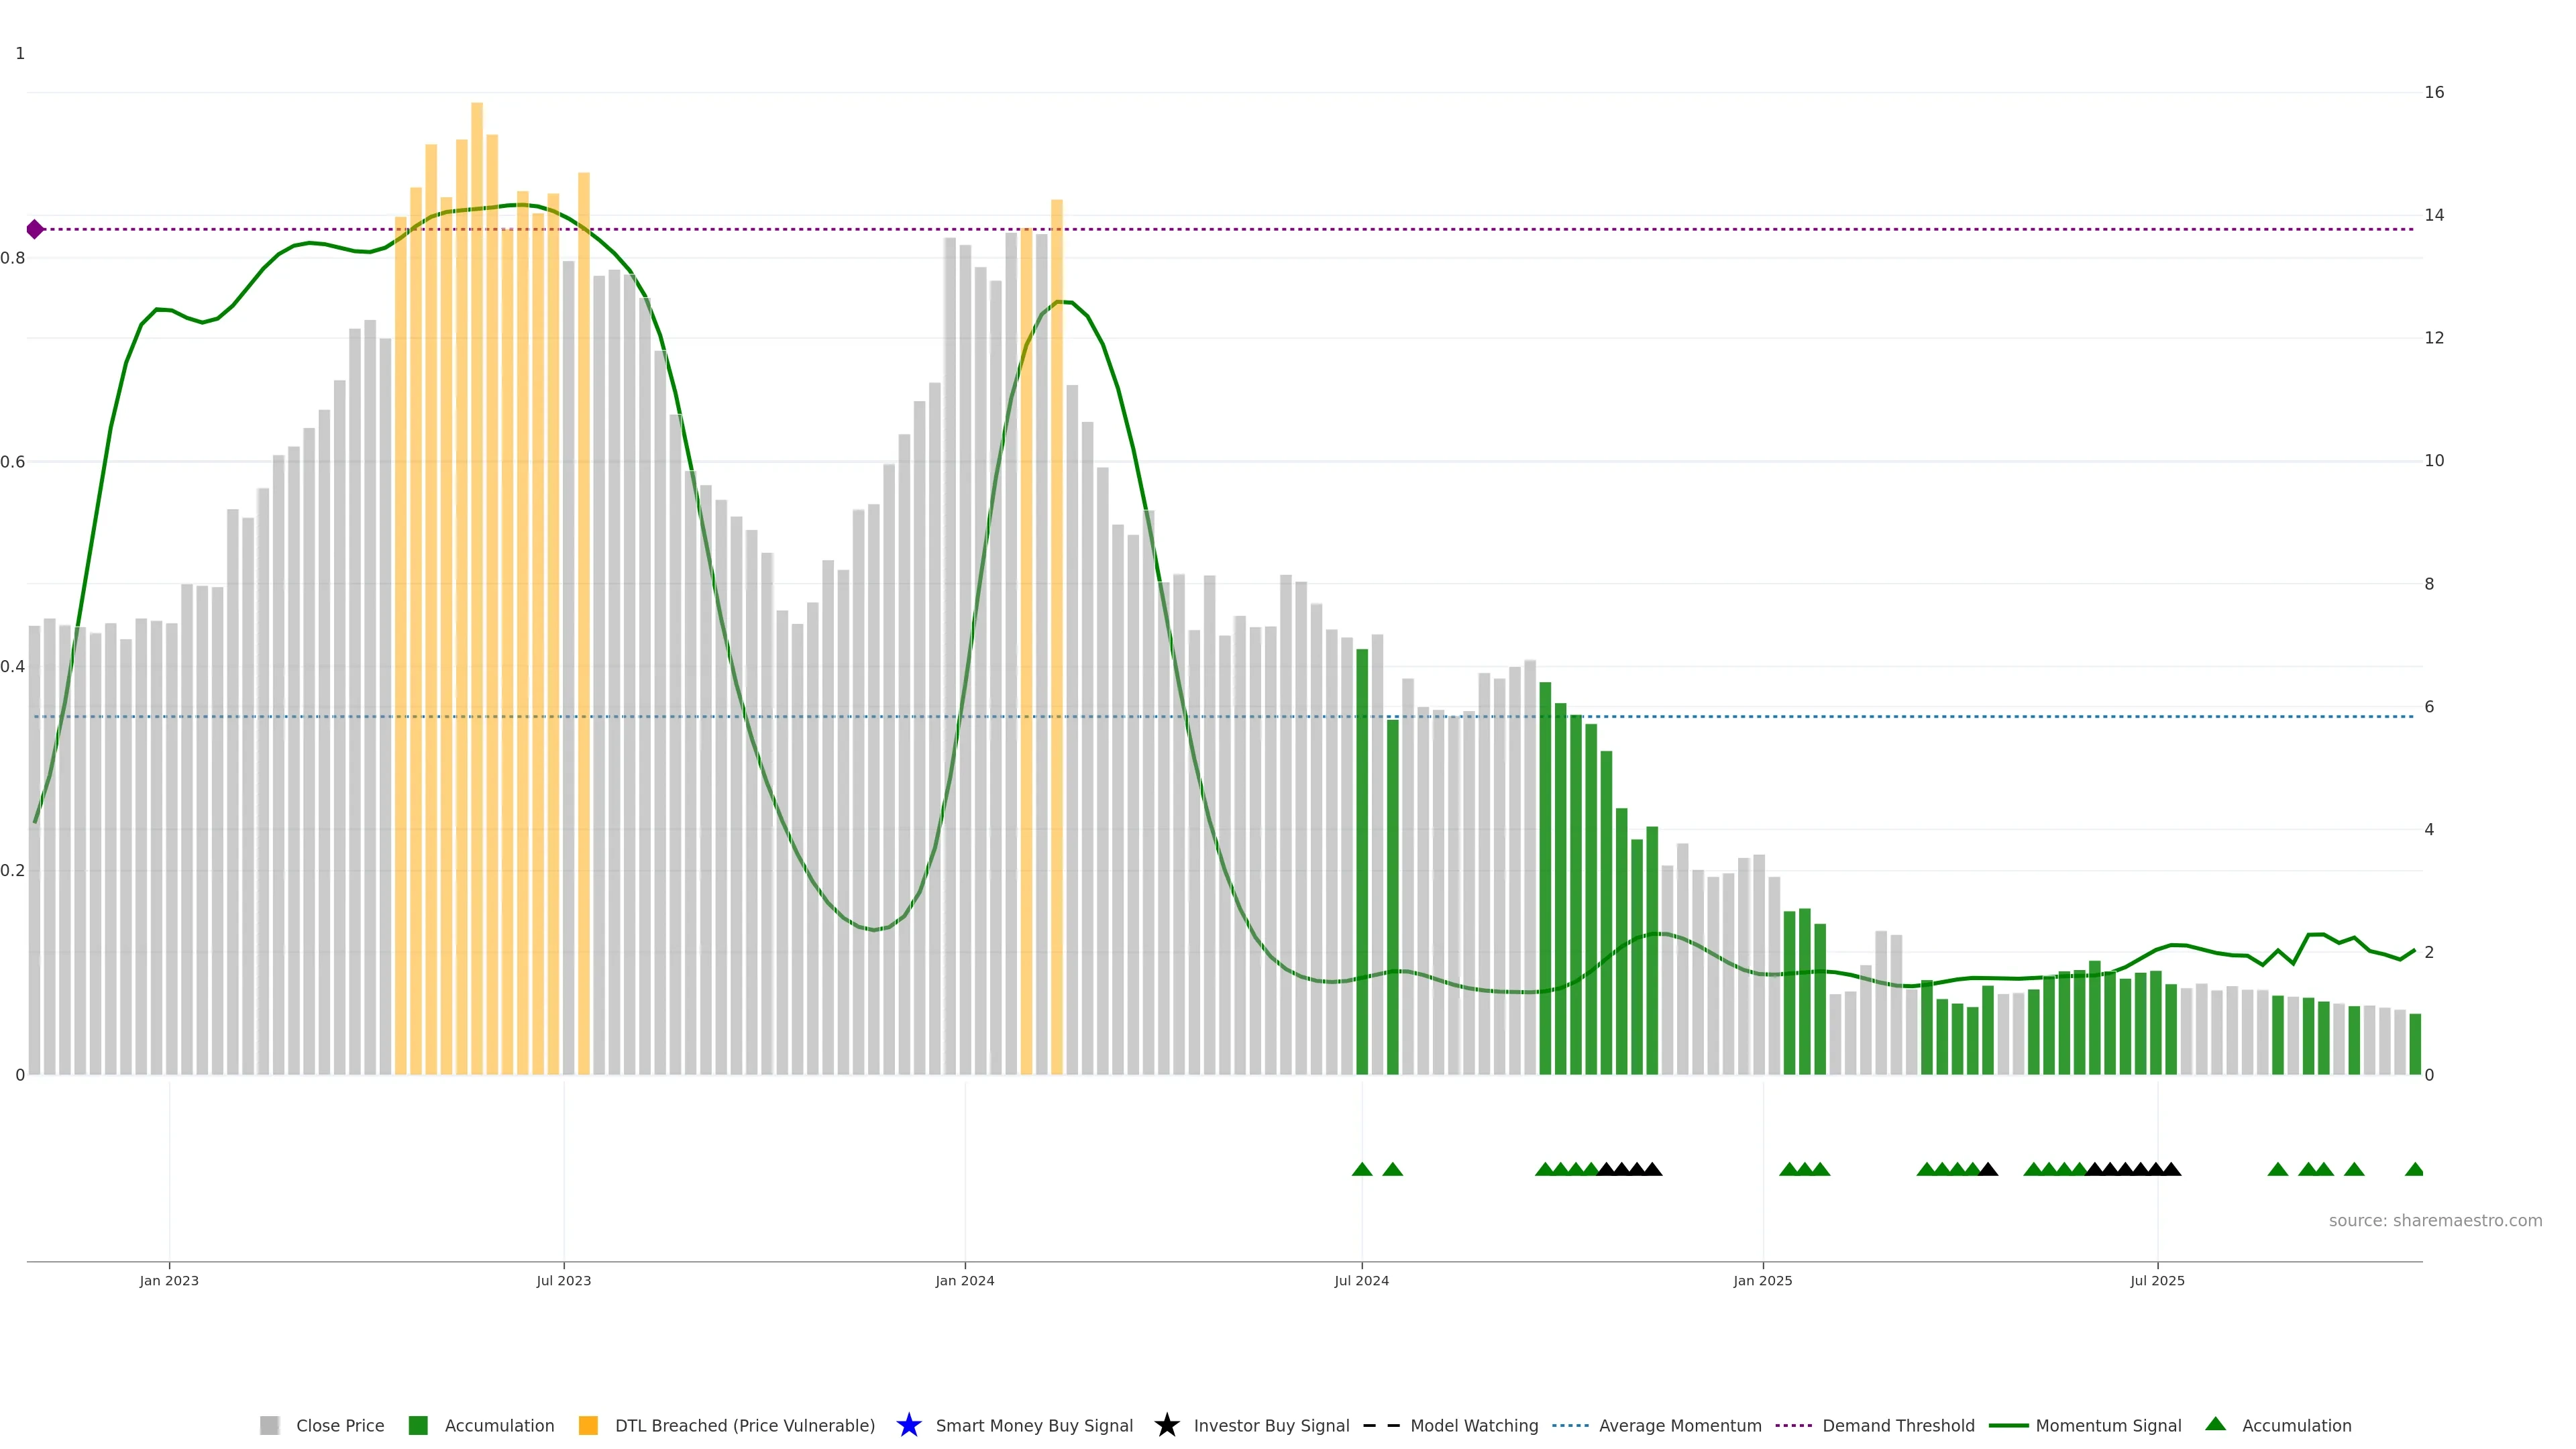Toggle the Smart Money Buy Signal label
Screen dimensions: 2576x1449
point(1034,1425)
